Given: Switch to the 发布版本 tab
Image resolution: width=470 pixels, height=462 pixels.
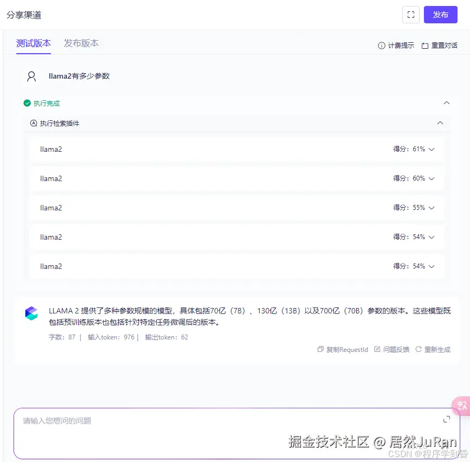Looking at the screenshot, I should (81, 43).
